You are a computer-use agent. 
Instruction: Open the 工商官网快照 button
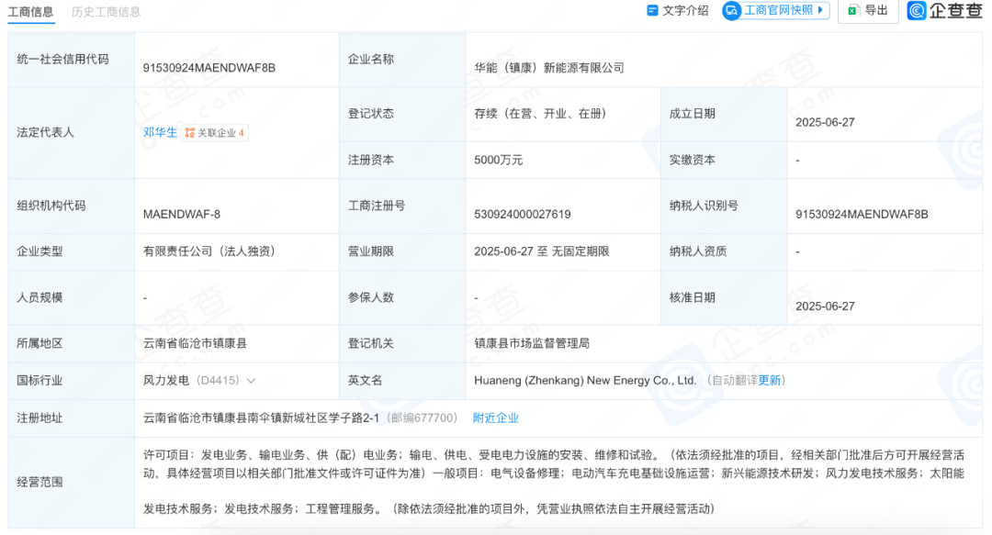point(775,11)
